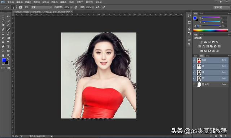Image resolution: width=231 pixels, height=138 pixels.
Task: Hide the Green (绿) channel eye icon
Action: [194, 72]
